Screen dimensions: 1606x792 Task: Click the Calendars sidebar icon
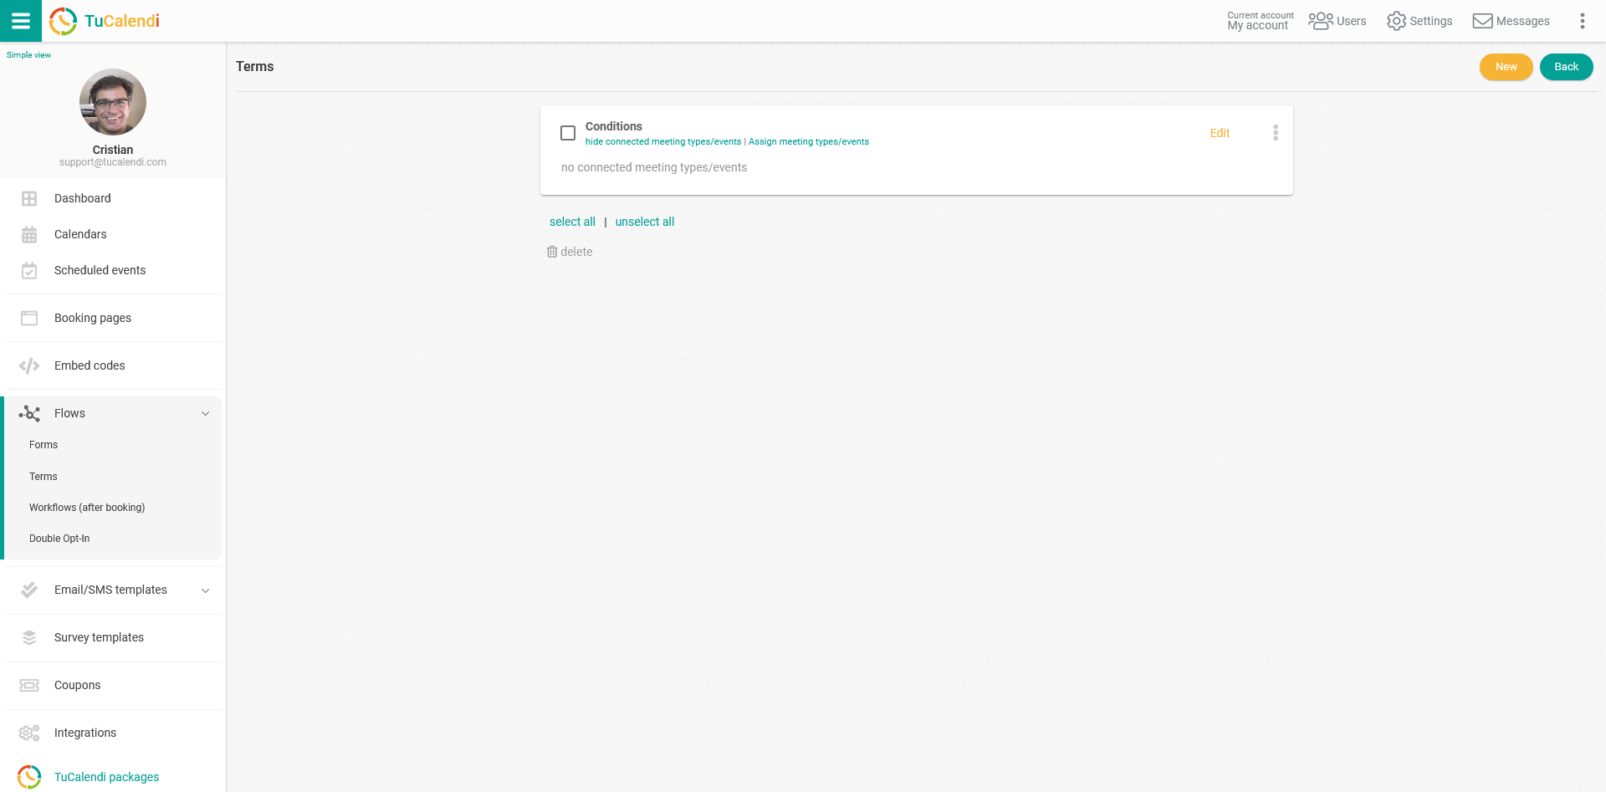[29, 235]
